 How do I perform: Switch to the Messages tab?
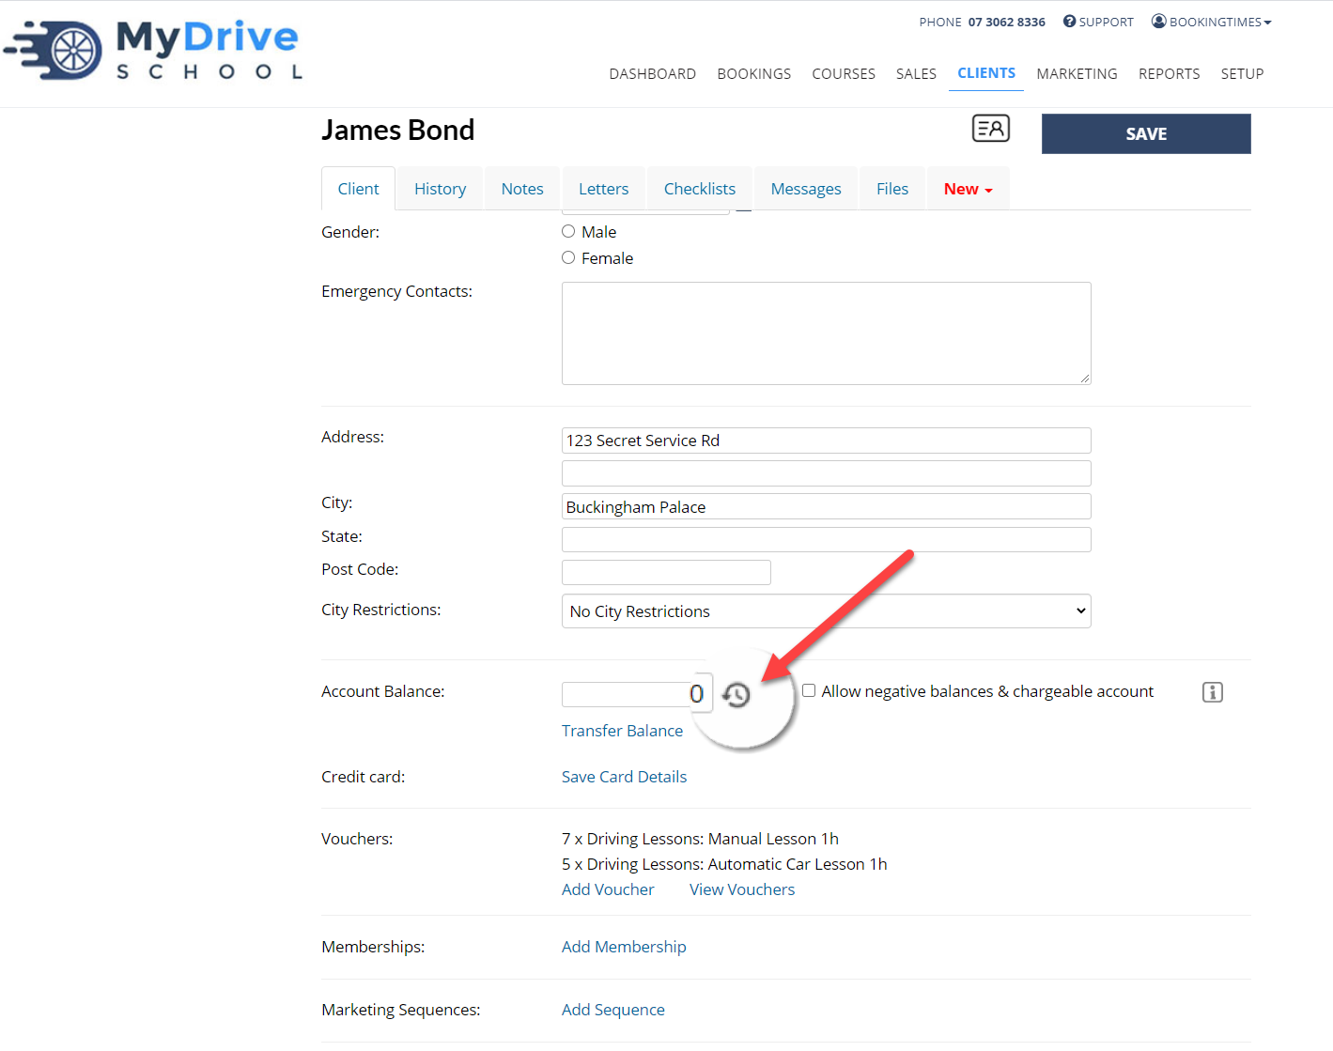click(806, 189)
